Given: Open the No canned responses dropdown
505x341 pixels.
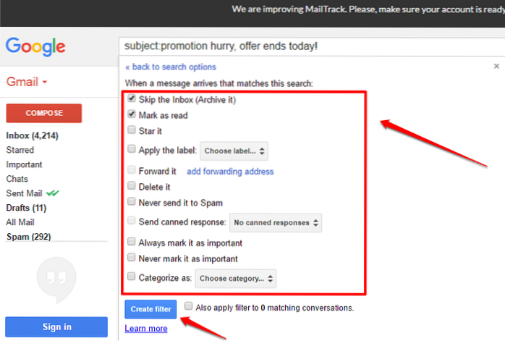Looking at the screenshot, I should (x=276, y=222).
